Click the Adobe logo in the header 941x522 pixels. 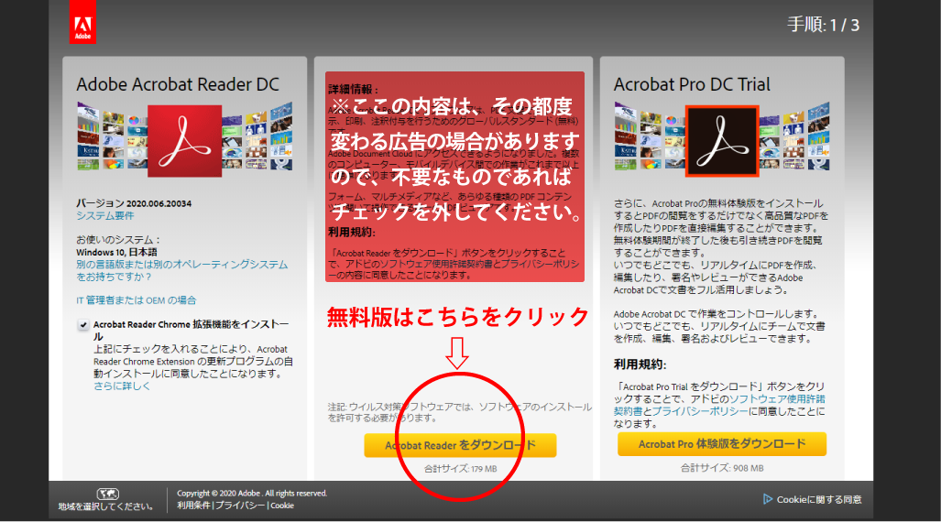pyautogui.click(x=83, y=21)
